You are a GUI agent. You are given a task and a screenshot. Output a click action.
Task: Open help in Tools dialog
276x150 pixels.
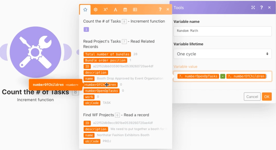(261, 7)
